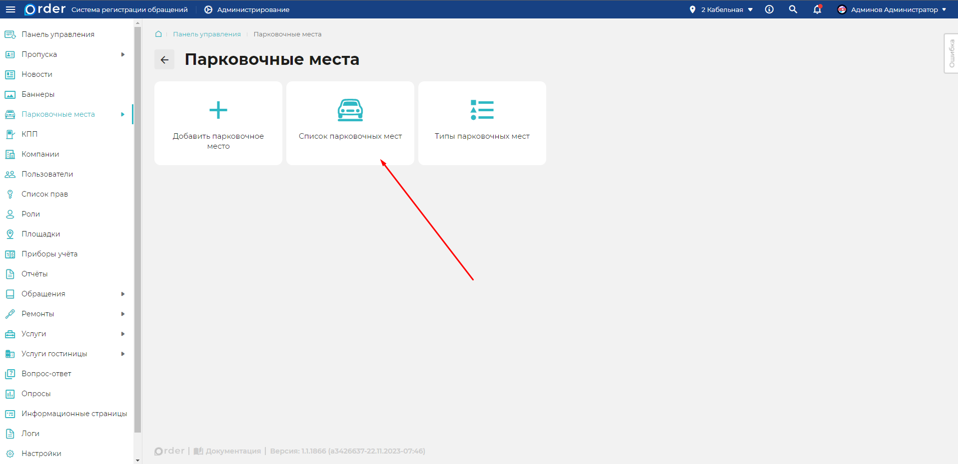
Task: Open the 2 Кабельная location dropdown
Action: 721,9
